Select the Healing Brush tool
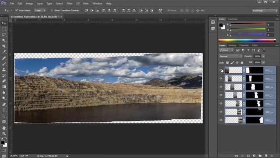 4,58
